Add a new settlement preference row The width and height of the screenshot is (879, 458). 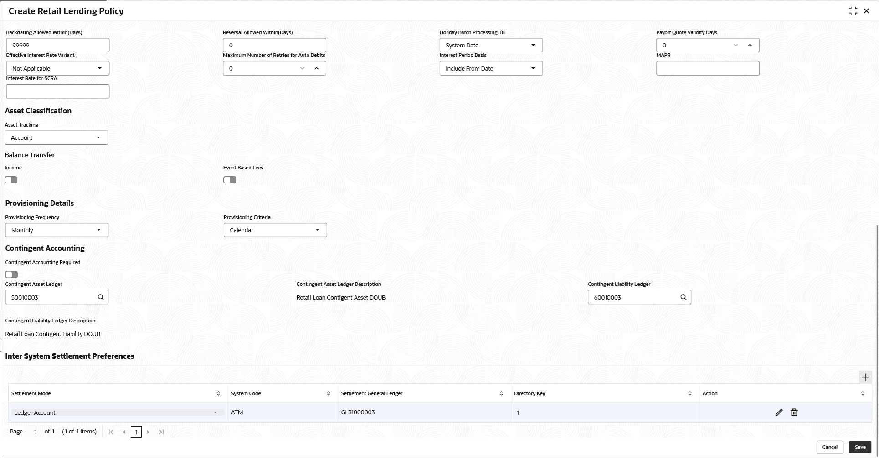(865, 377)
